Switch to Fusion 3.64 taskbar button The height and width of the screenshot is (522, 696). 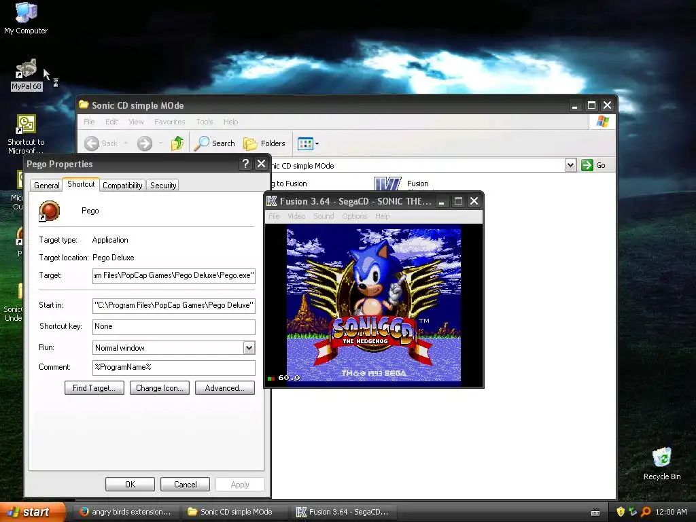(343, 512)
